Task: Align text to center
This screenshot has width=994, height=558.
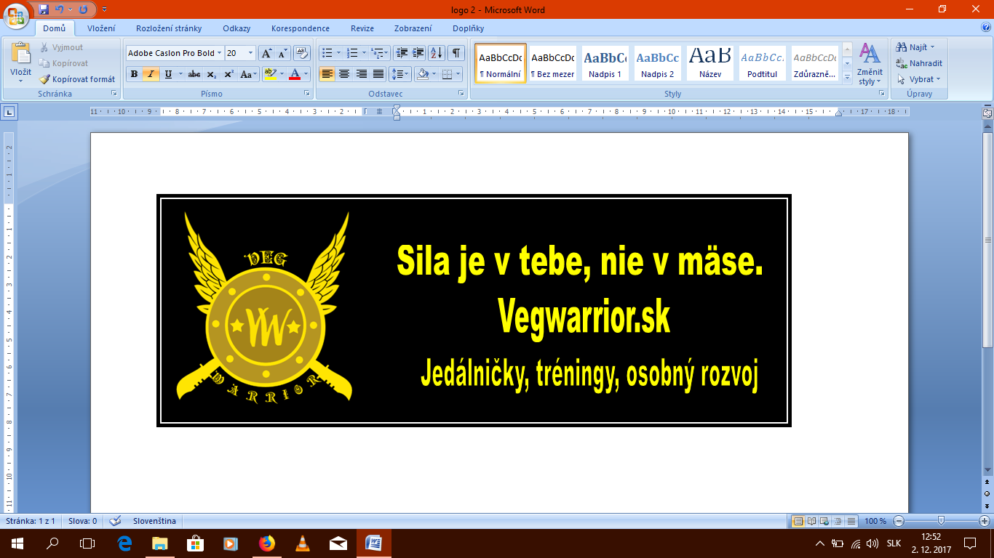Action: pyautogui.click(x=344, y=74)
